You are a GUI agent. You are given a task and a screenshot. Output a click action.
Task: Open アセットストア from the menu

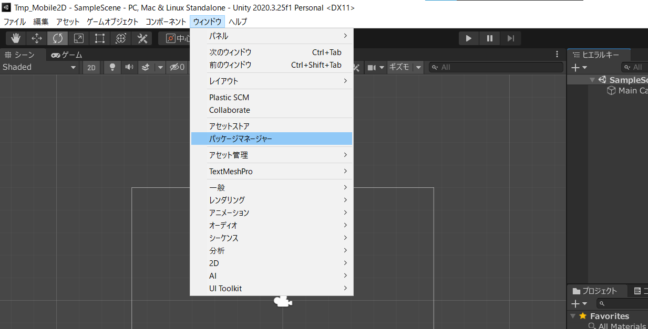coord(272,126)
